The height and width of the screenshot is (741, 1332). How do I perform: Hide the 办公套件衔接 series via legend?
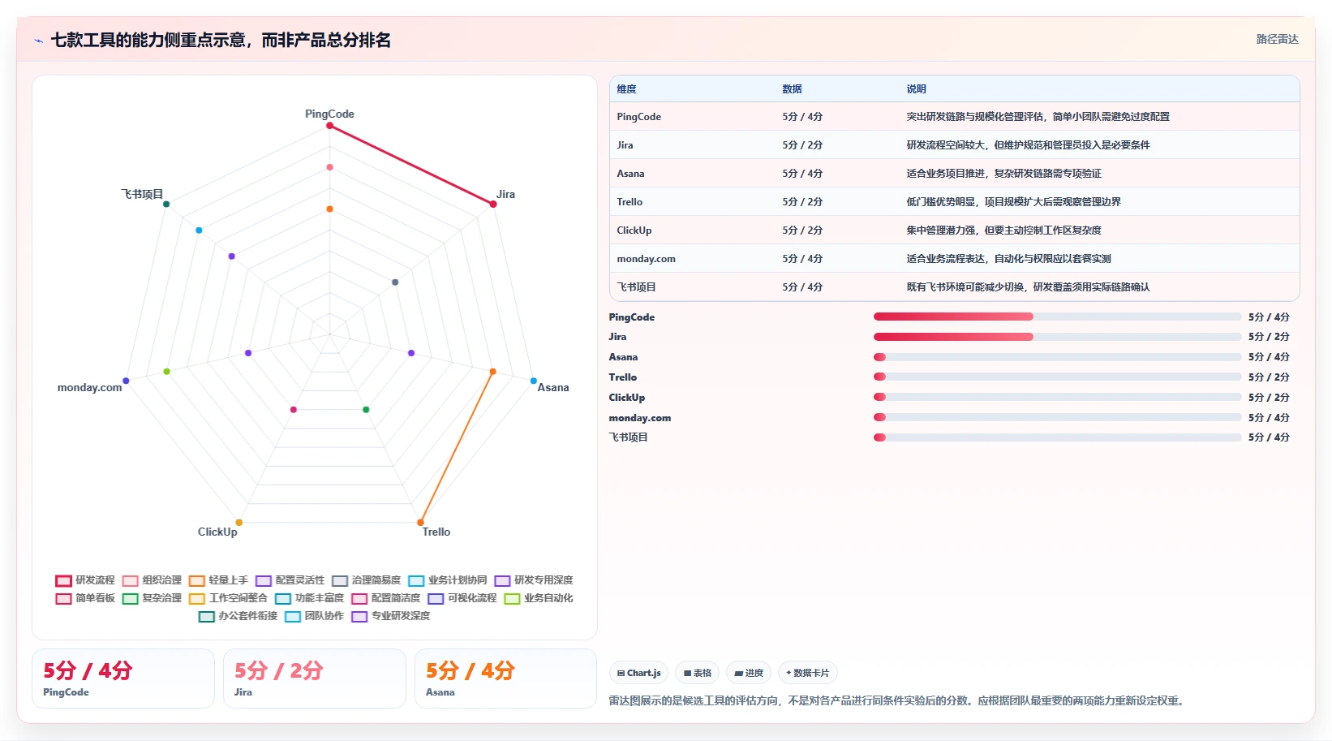coord(238,616)
